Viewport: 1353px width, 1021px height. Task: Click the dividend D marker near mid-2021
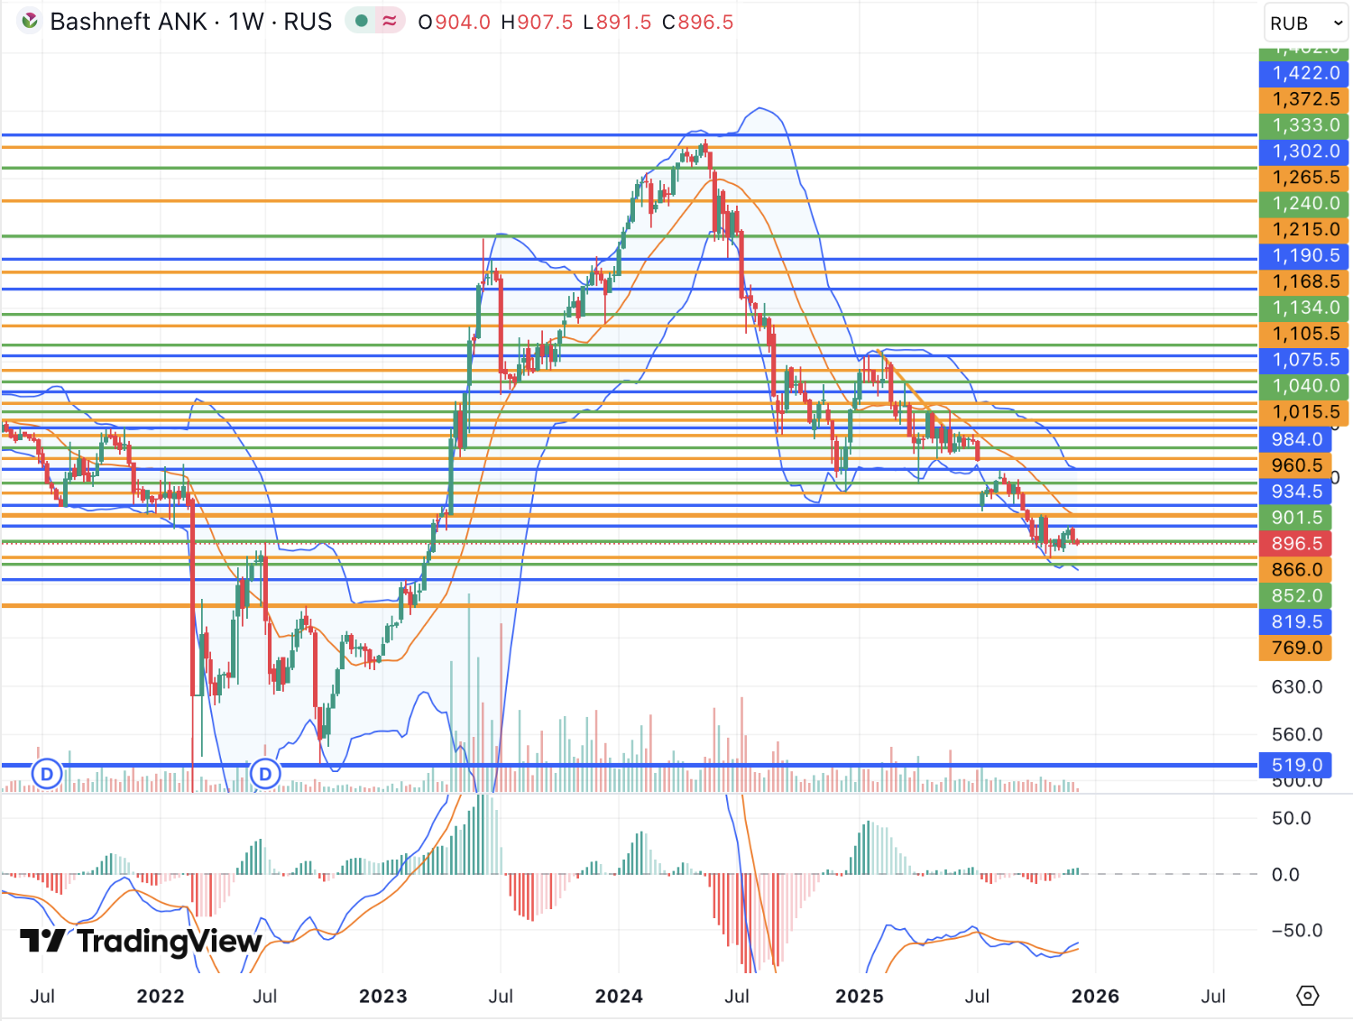point(47,774)
